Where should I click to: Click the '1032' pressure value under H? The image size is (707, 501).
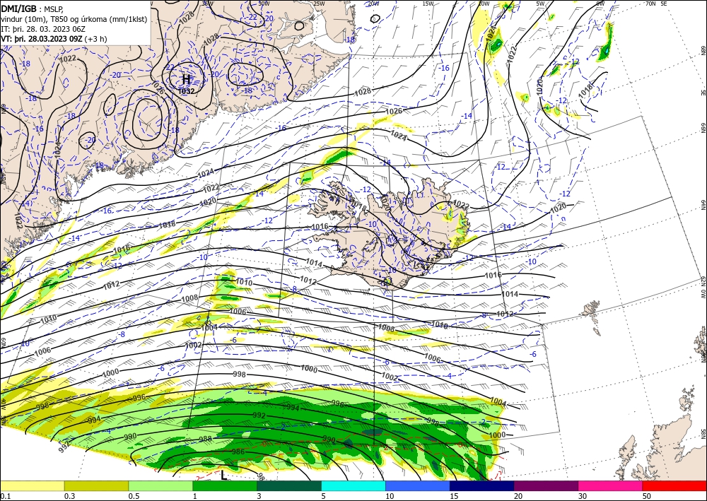click(186, 91)
